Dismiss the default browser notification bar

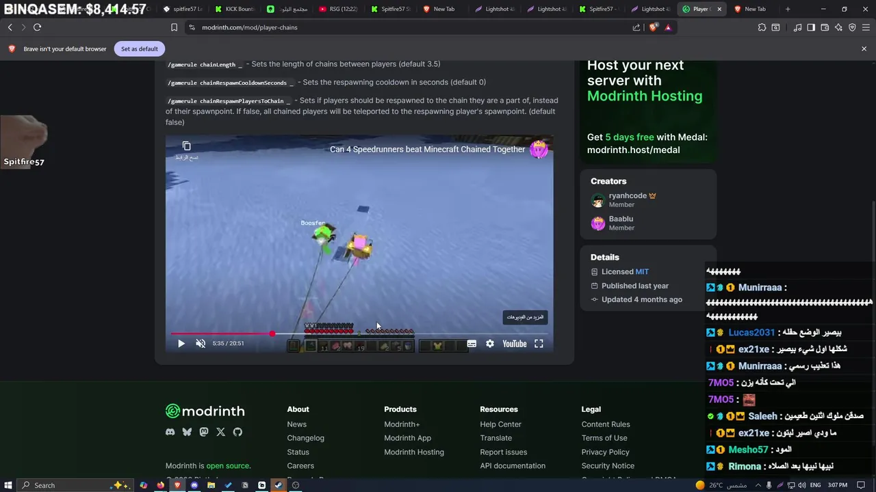(864, 49)
